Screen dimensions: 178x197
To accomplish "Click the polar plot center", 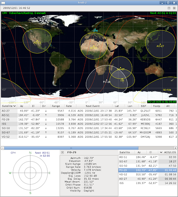I will click(30, 173).
